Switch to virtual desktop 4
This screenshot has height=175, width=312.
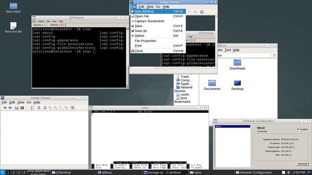click(x=24, y=173)
